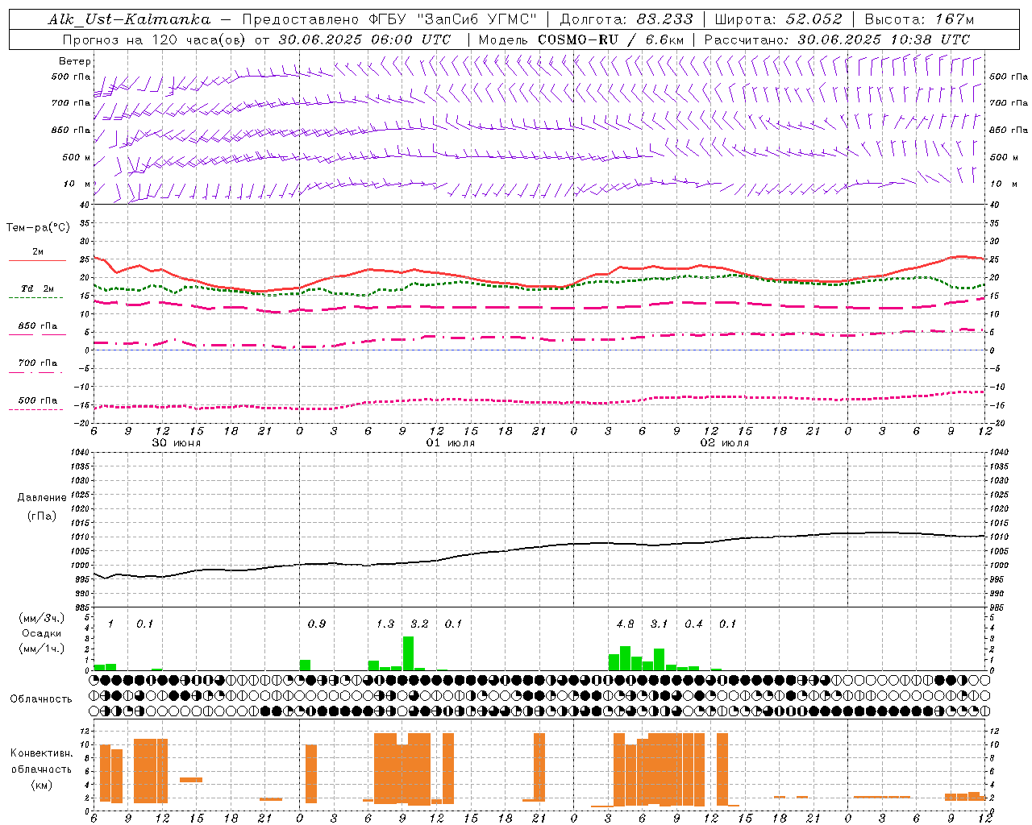Click the Давление panel label
This screenshot has height=825, width=1032.
tap(42, 498)
